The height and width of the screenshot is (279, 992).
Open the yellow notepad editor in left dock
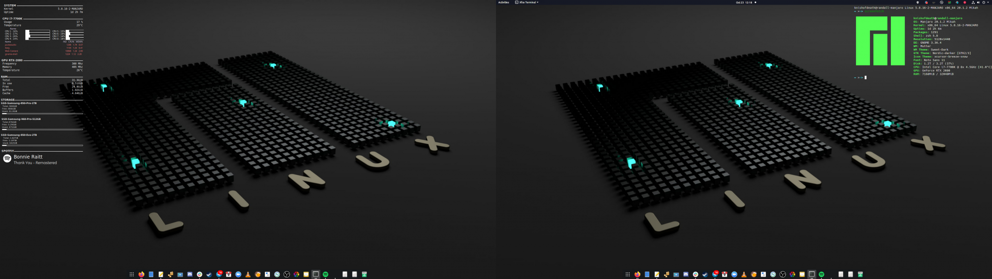161,274
